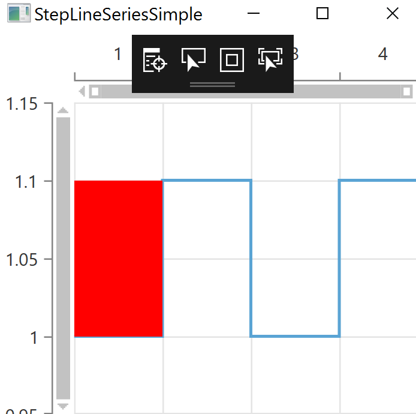Toggle Display Layout Adorners in debug toolbar

click(x=232, y=61)
